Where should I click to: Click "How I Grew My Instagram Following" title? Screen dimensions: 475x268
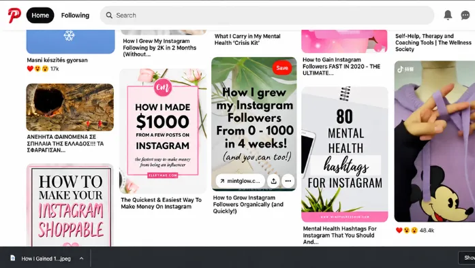coord(159,48)
